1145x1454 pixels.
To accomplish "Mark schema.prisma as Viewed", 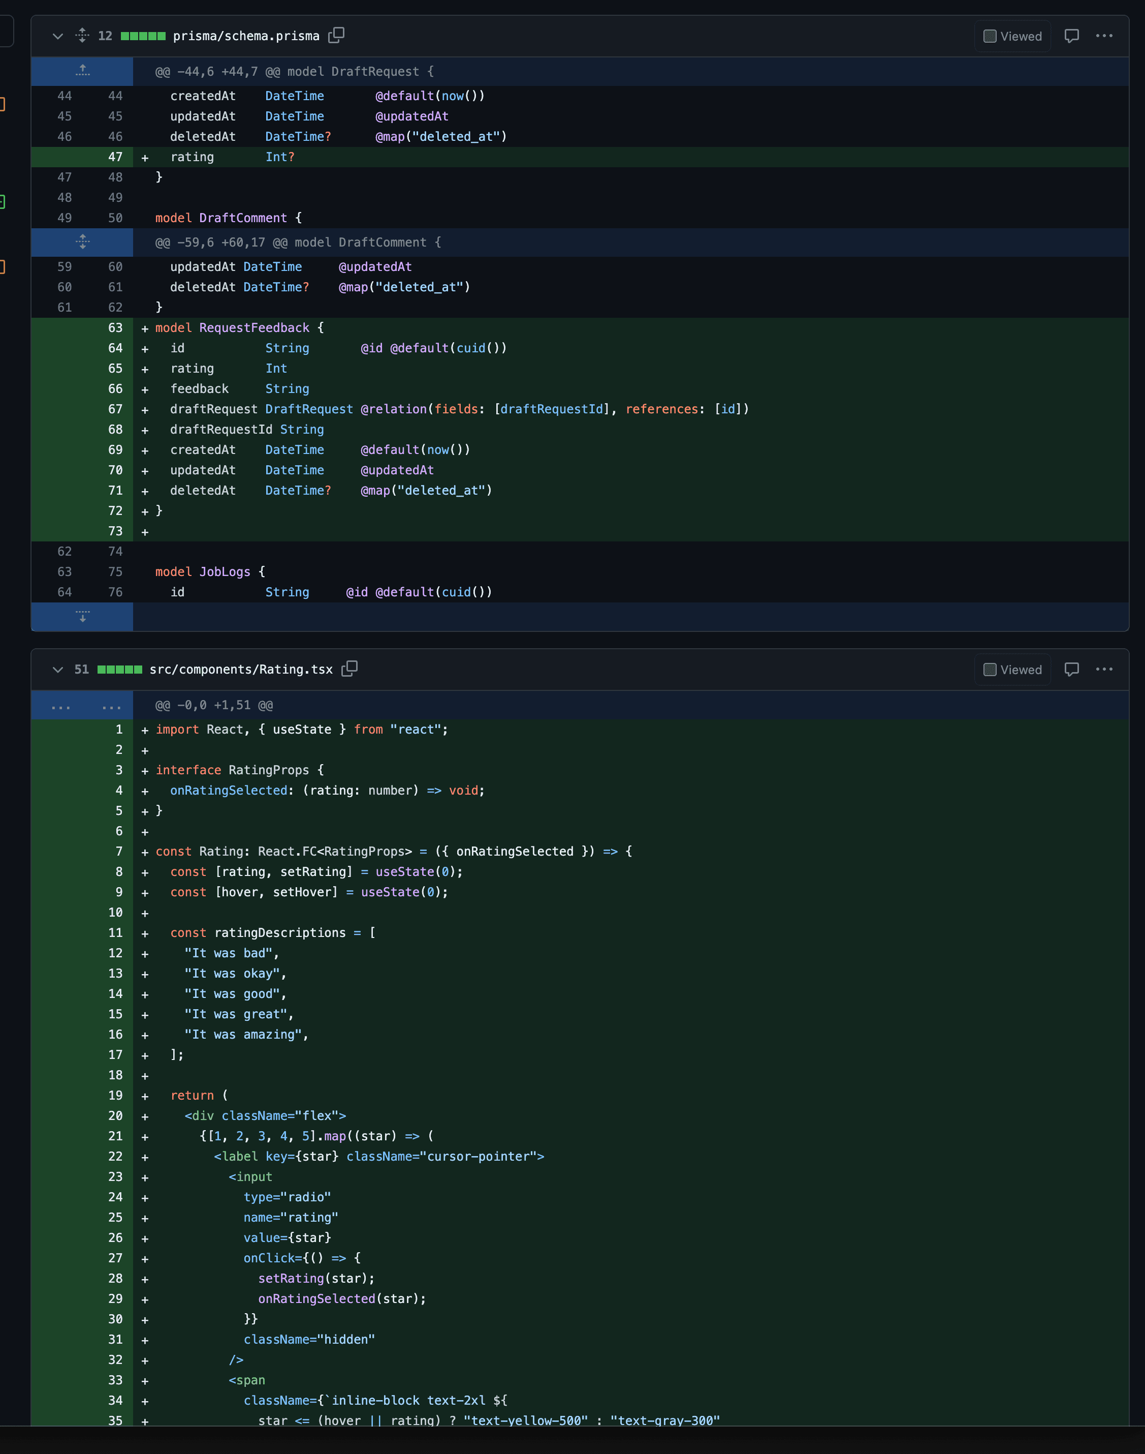I will (x=1012, y=36).
